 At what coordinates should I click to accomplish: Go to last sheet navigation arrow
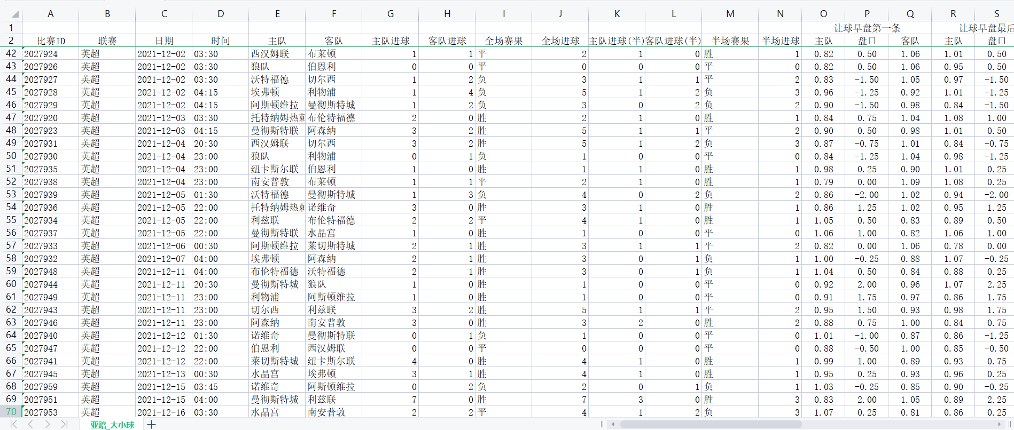pyautogui.click(x=64, y=424)
